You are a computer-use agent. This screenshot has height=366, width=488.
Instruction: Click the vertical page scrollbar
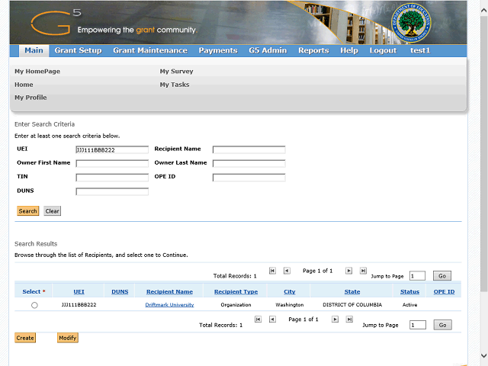pos(483,152)
